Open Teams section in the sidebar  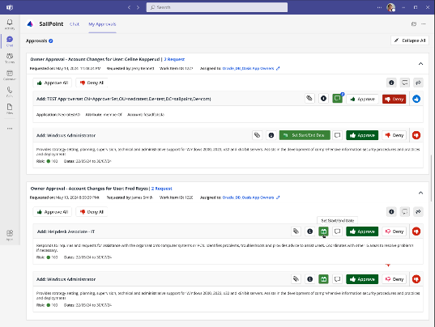(x=10, y=58)
